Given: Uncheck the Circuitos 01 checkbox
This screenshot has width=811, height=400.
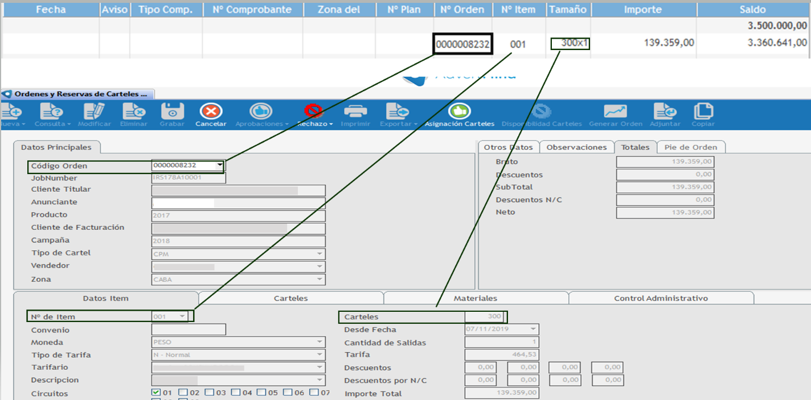Looking at the screenshot, I should point(155,393).
